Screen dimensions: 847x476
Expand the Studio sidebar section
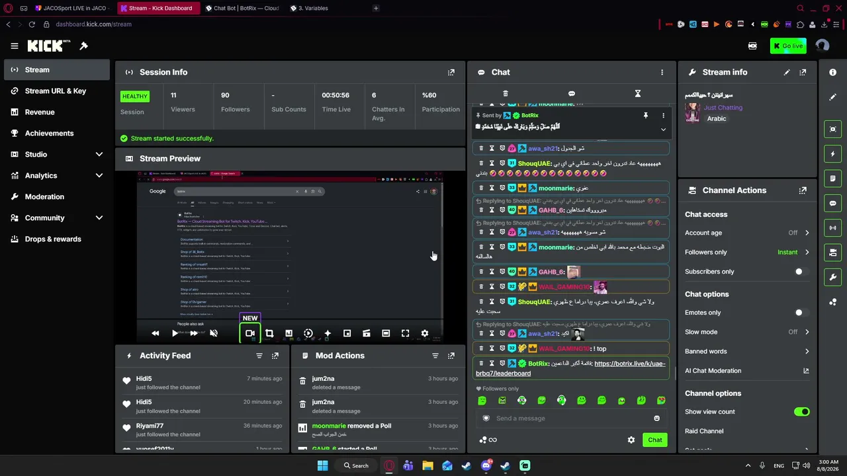(x=99, y=155)
